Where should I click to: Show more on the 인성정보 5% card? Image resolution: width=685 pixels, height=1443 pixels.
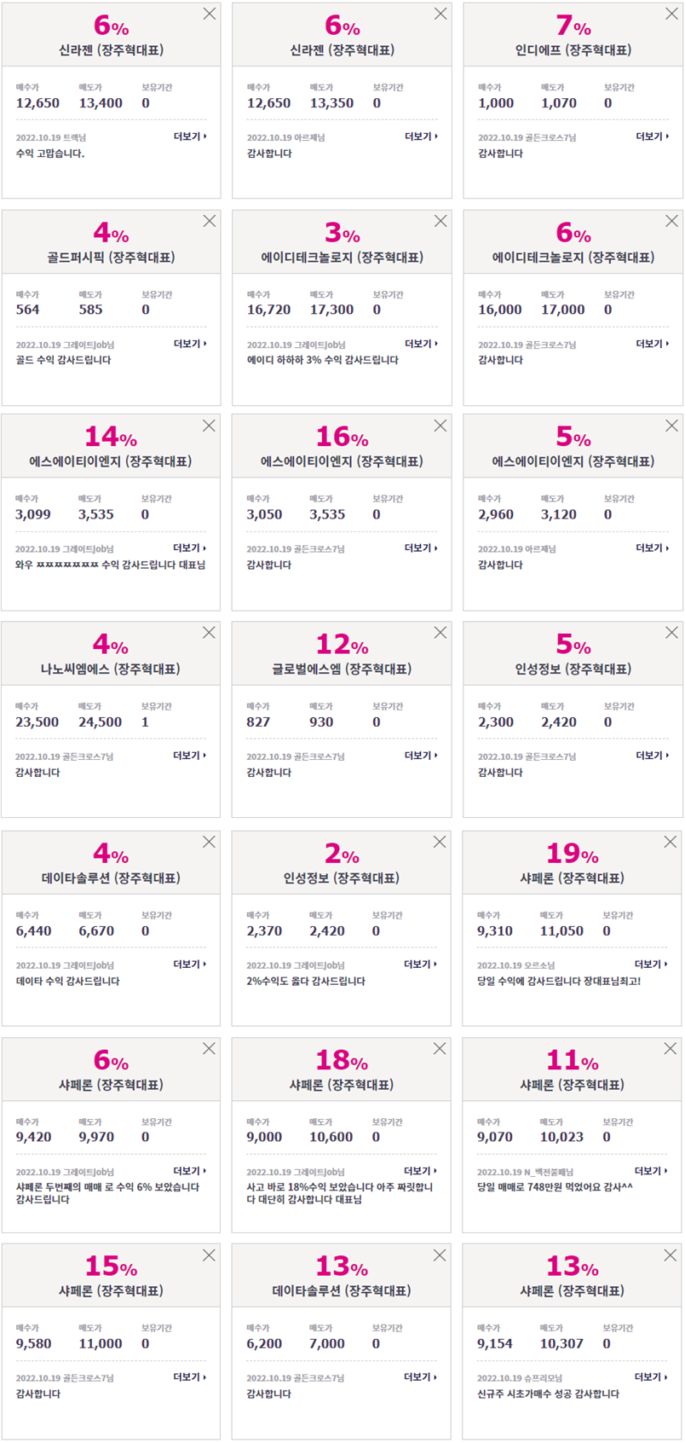tap(653, 756)
